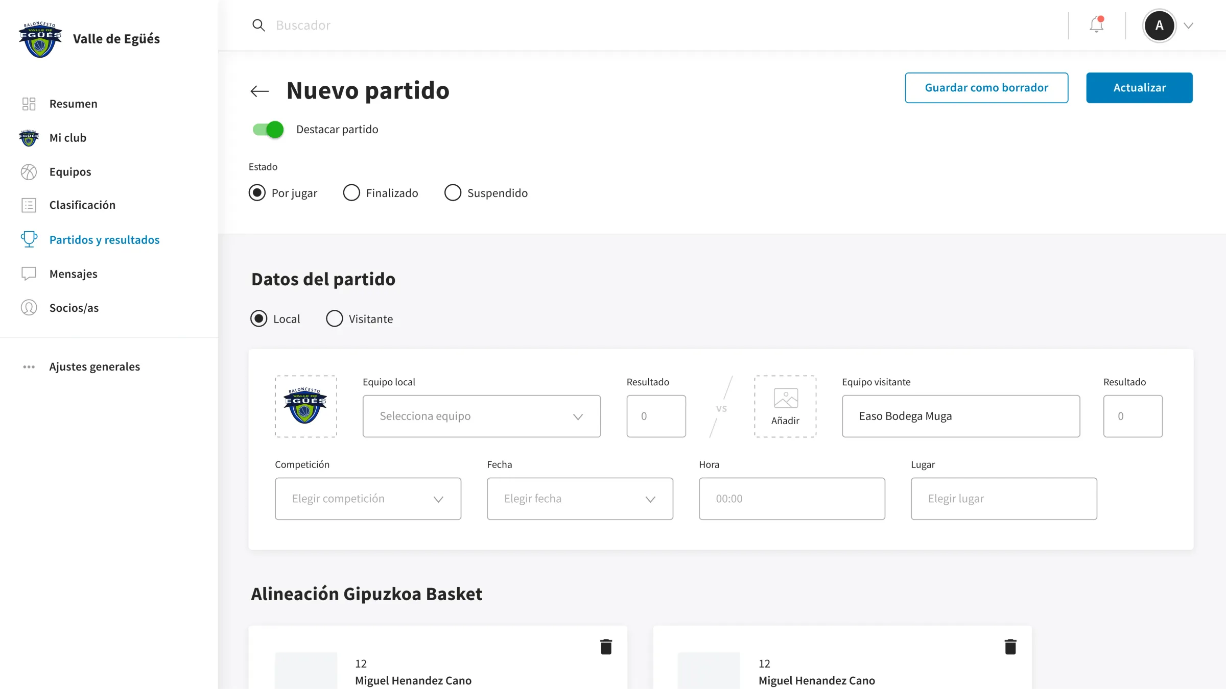The width and height of the screenshot is (1226, 689).
Task: Click the local team logo thumbnail
Action: tap(305, 406)
